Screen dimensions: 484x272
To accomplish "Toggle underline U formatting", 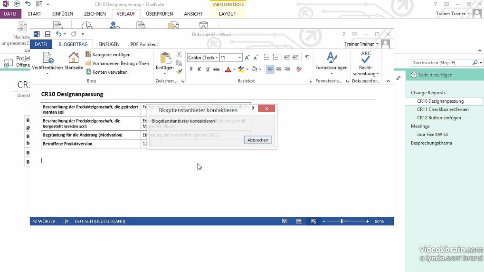I will point(208,69).
